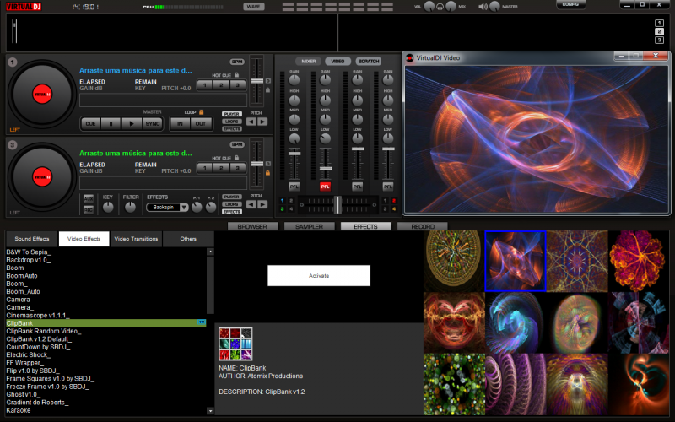Nudge pitch right arrow on deck 3
This screenshot has width=675, height=422.
coord(262,204)
